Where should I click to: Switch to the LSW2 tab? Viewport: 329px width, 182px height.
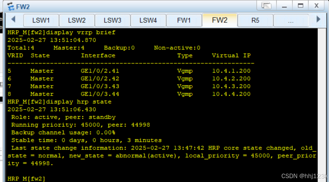click(x=77, y=20)
